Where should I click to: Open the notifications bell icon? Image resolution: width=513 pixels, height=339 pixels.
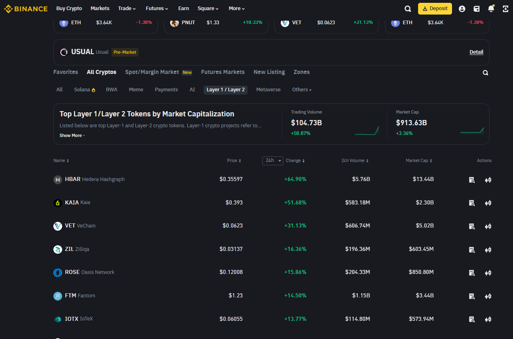pos(491,8)
